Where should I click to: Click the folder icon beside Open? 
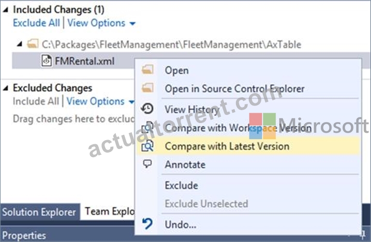[147, 69]
